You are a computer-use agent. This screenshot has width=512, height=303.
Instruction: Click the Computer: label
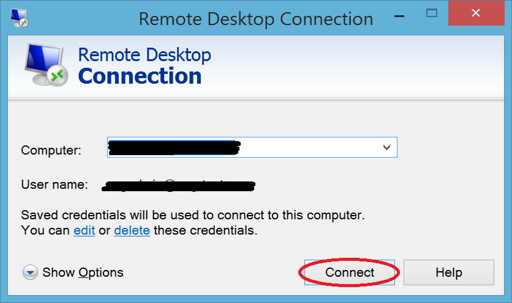pos(51,150)
